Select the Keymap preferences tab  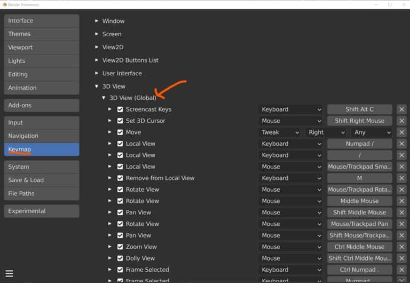[x=42, y=150]
